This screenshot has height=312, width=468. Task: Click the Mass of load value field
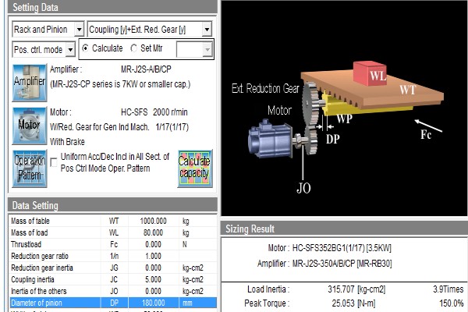(x=153, y=232)
